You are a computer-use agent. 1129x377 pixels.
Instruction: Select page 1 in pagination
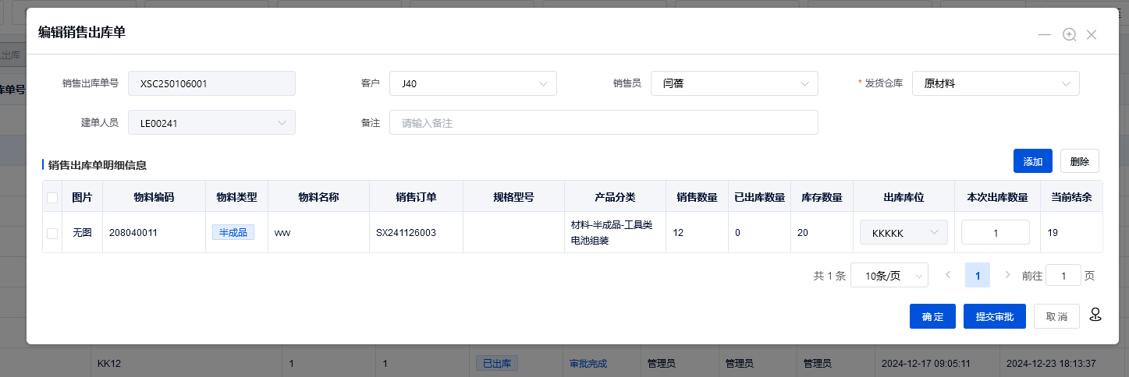click(978, 275)
